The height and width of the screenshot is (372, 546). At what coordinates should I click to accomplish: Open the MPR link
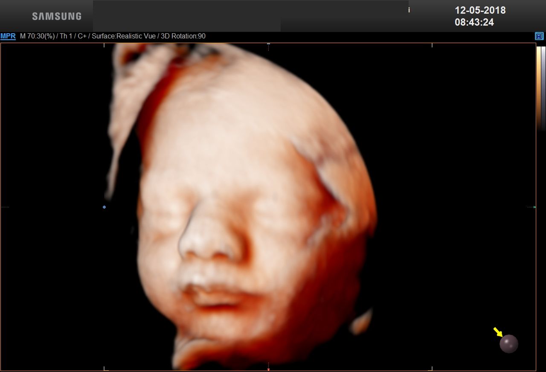(8, 36)
